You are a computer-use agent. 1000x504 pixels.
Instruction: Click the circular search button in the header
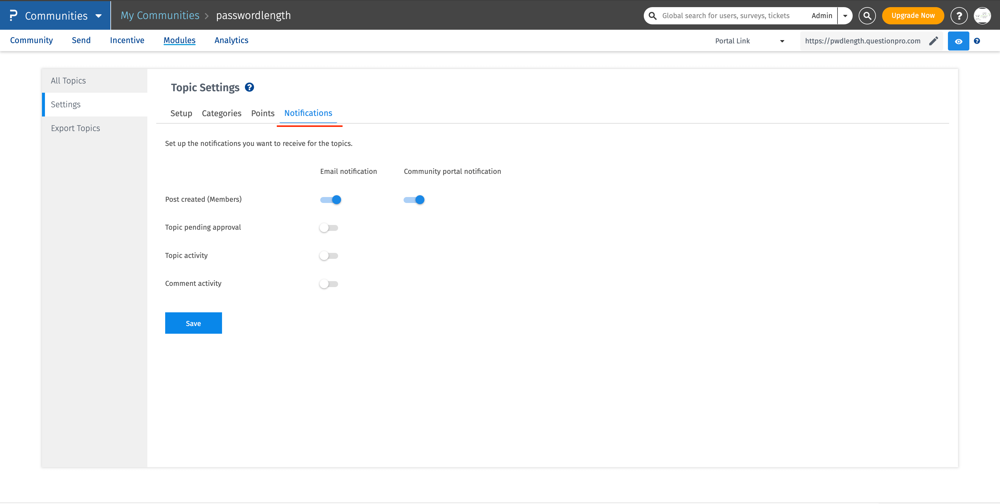click(x=867, y=15)
